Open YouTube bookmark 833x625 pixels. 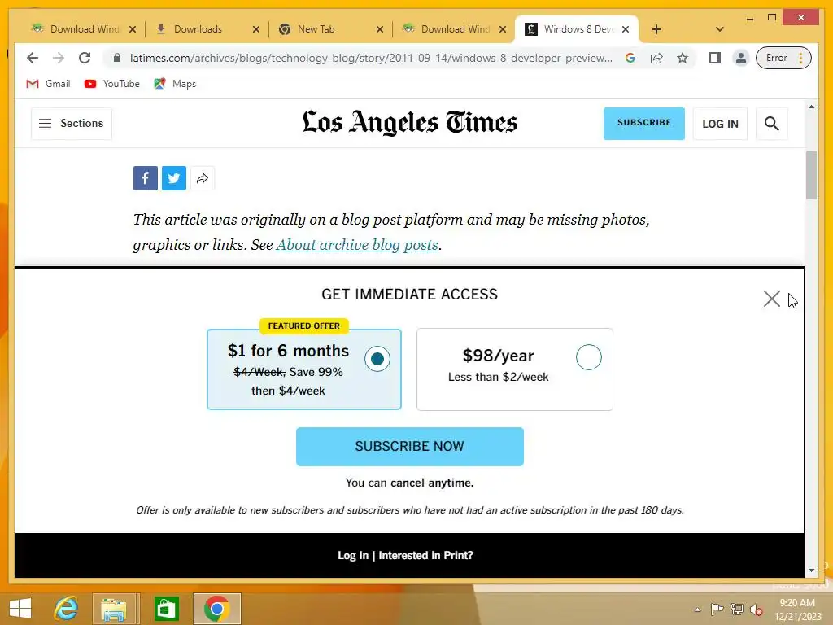112,84
